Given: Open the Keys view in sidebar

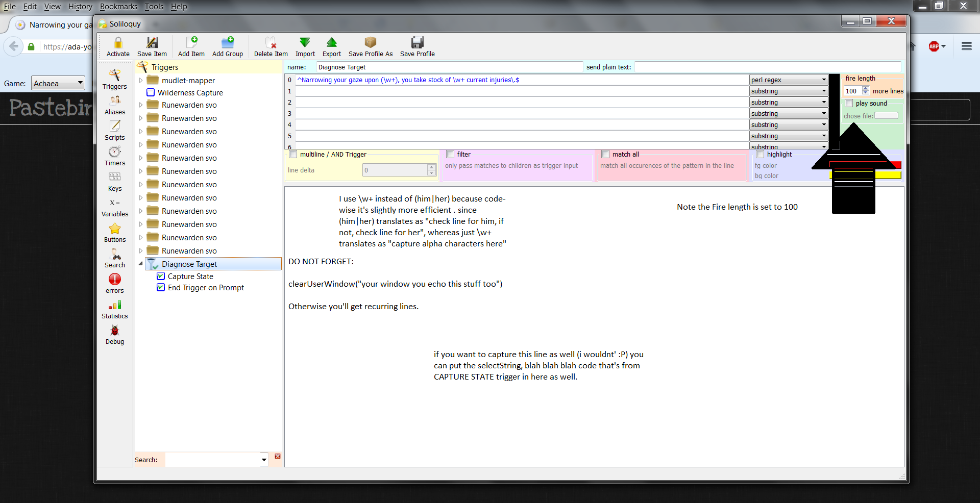Looking at the screenshot, I should pos(115,182).
